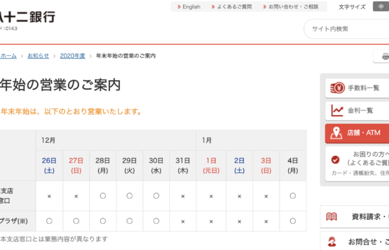Click the chart icon for 金利一覧
Viewport: 389px width, 250px height.
pos(337,111)
